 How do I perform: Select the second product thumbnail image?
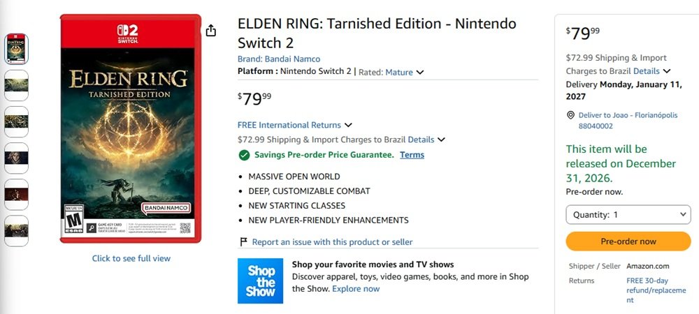17,85
